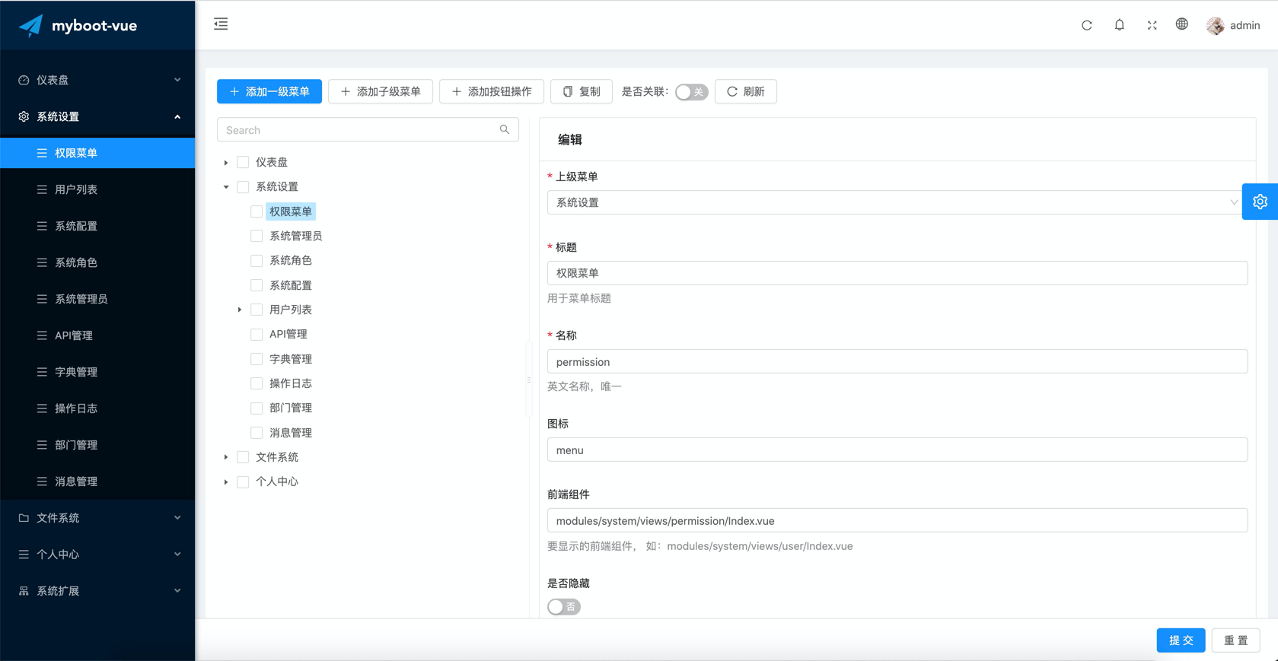Expand the 仪表盘 tree node arrow
Viewport: 1278px width, 661px height.
tap(226, 162)
